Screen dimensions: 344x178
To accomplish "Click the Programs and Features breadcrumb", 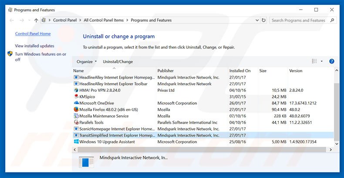I will click(x=151, y=20).
